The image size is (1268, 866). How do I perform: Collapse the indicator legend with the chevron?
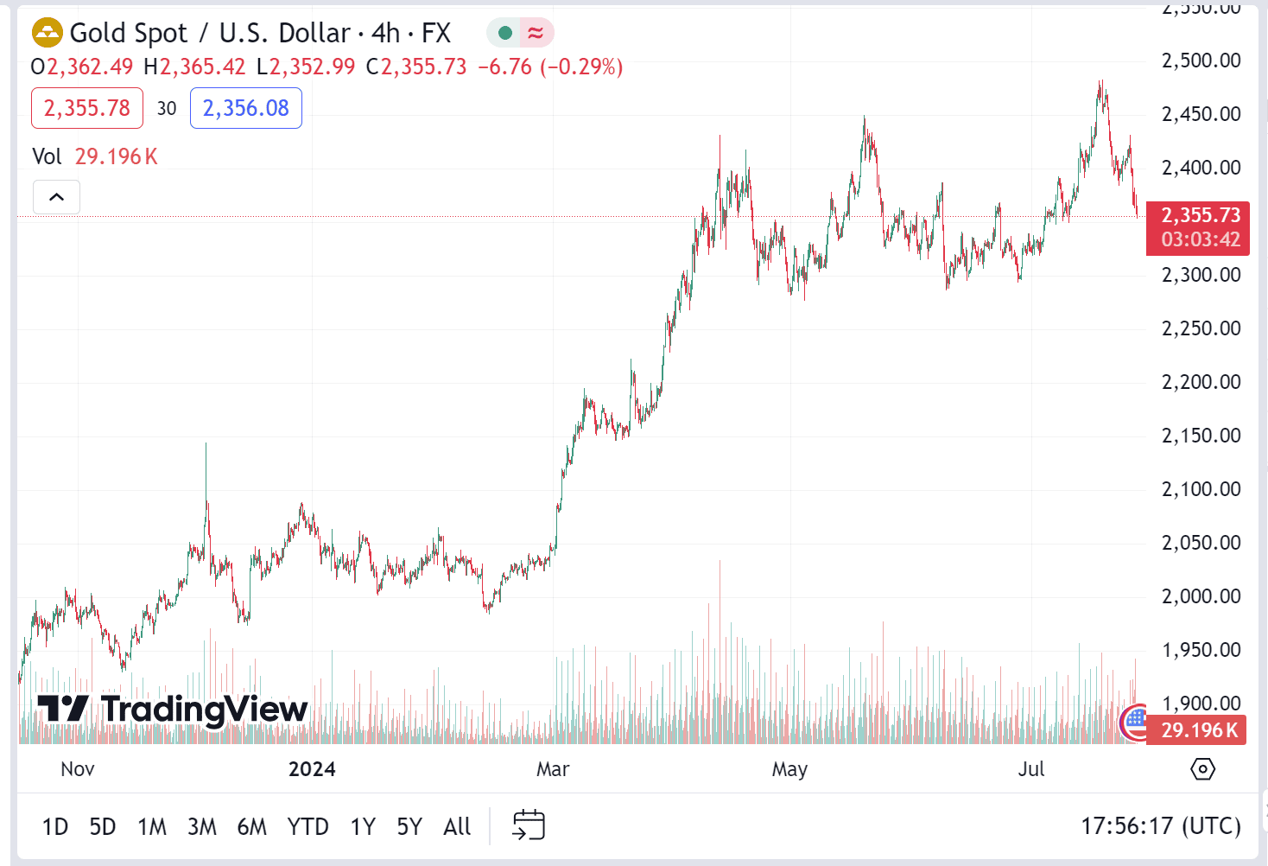pyautogui.click(x=56, y=197)
